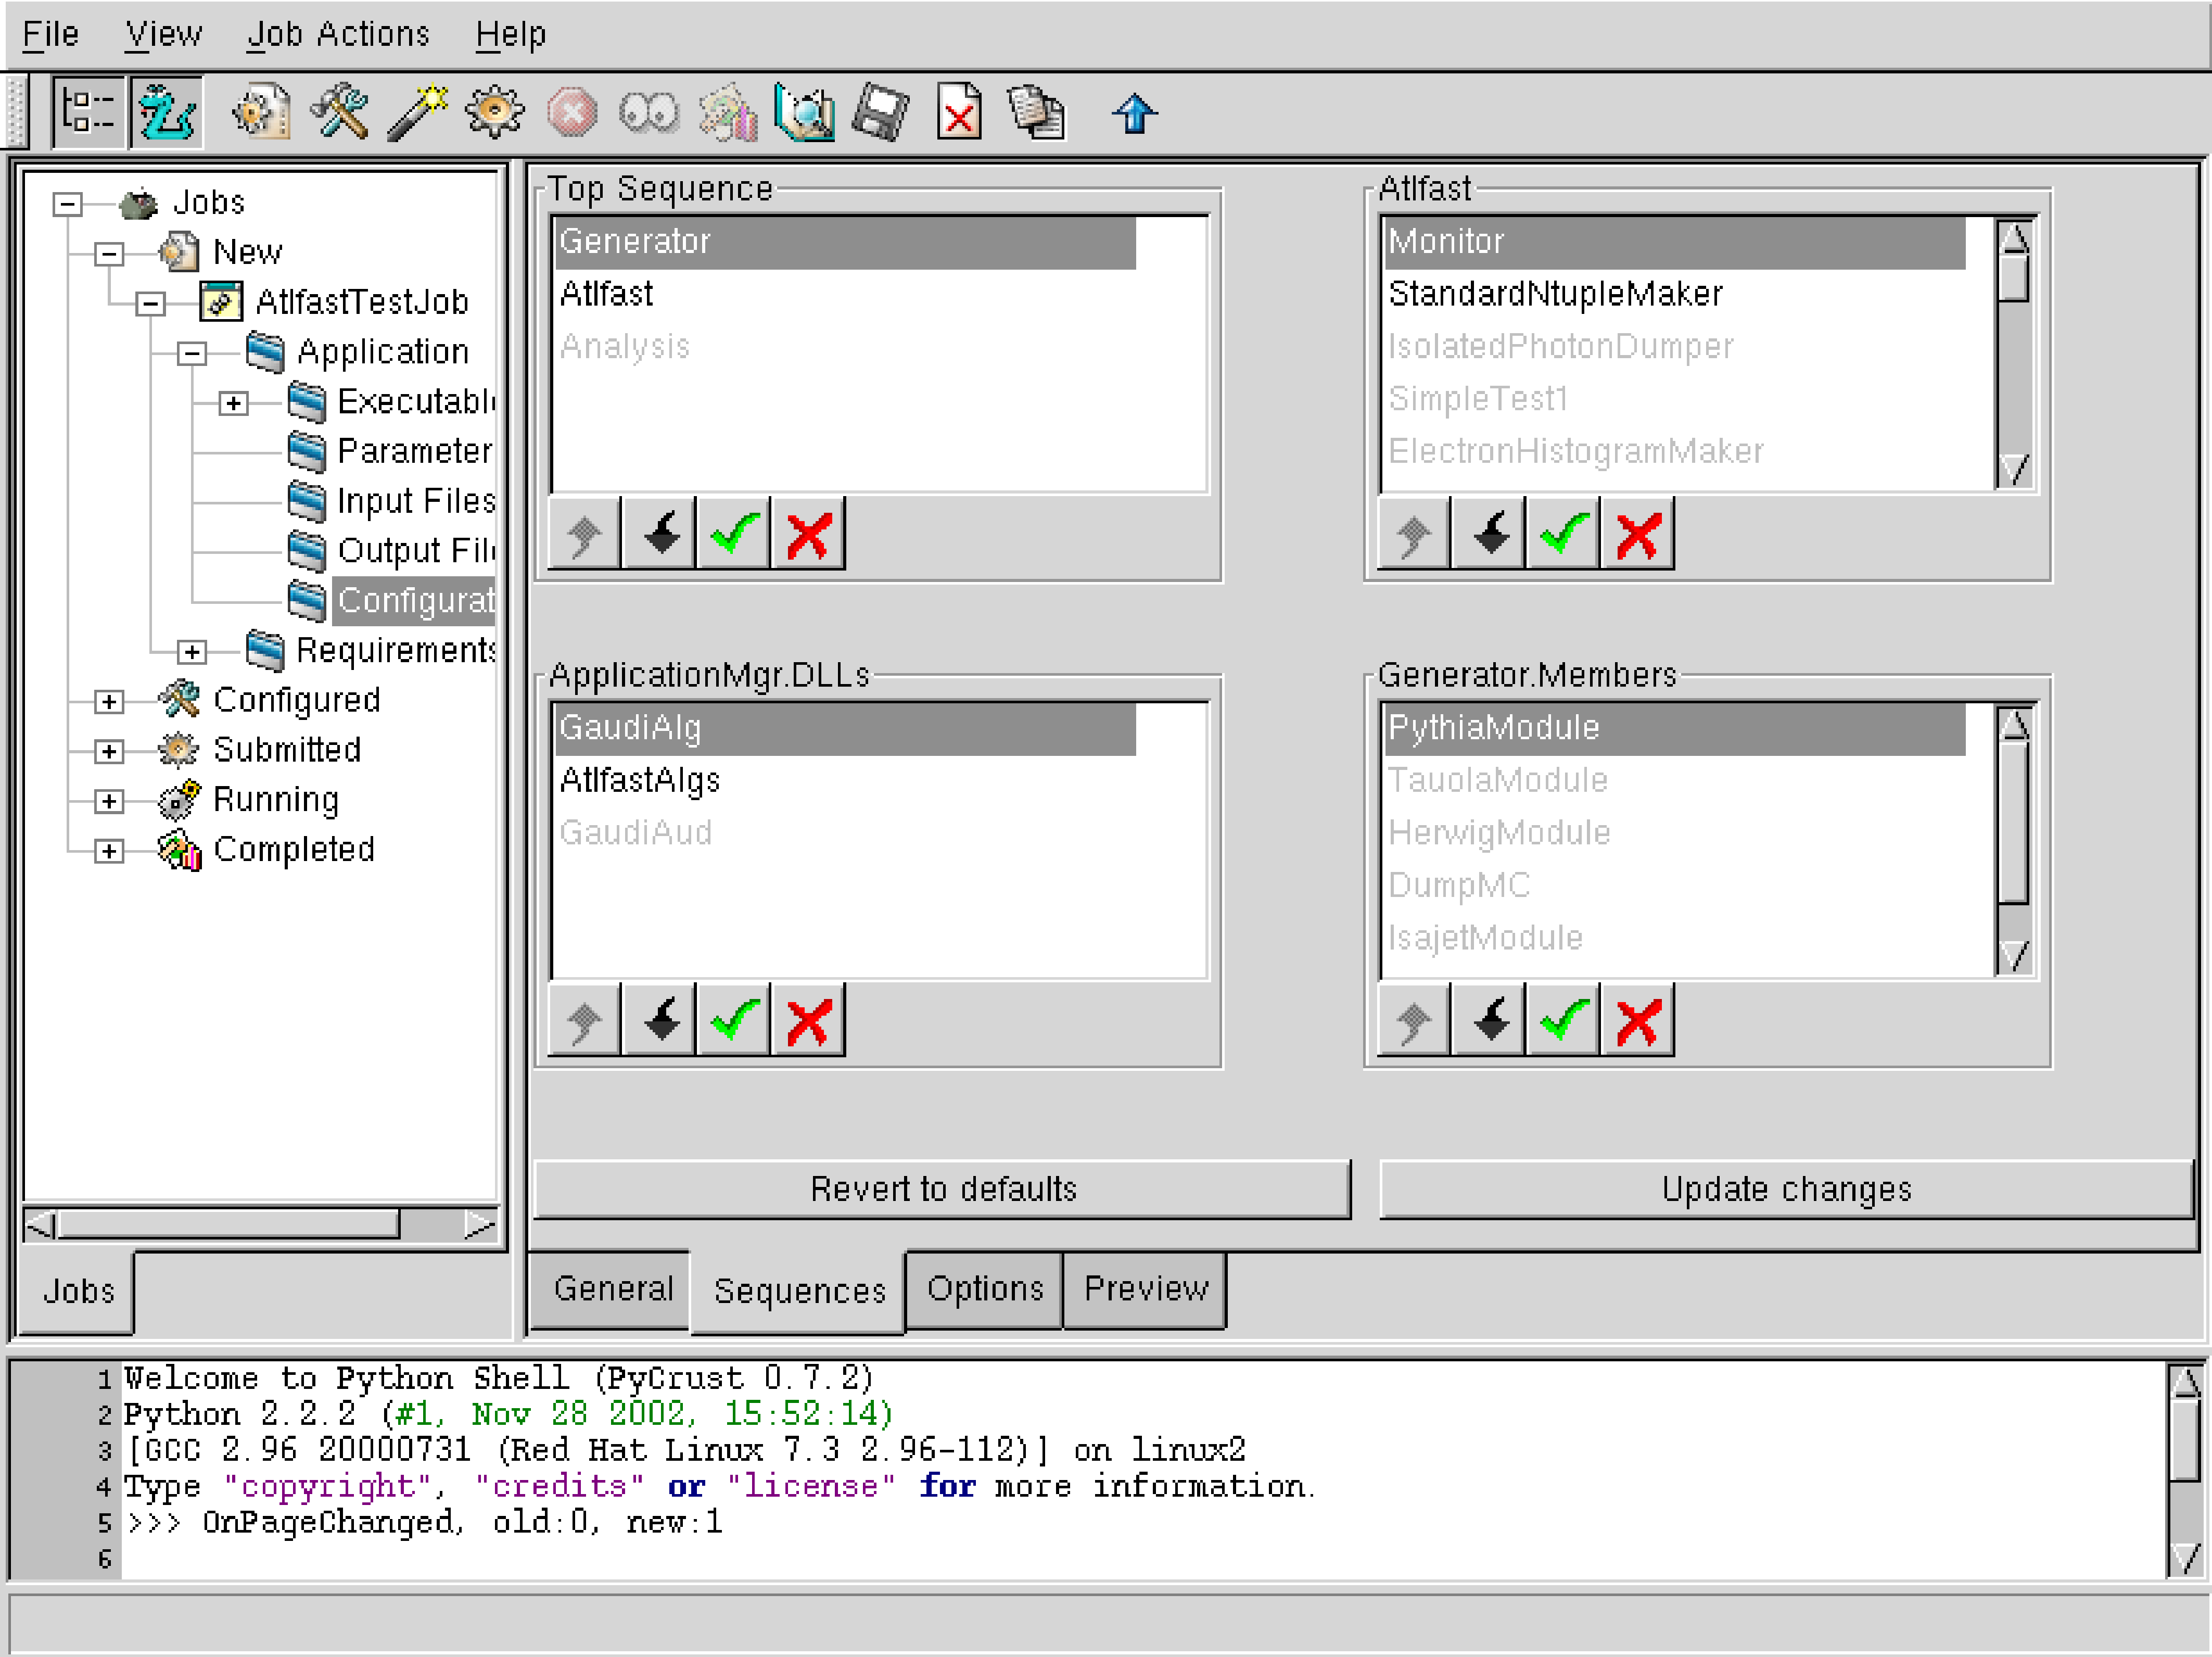Screen dimensions: 2212x1657
Task: Switch to the Preview tab
Action: (1145, 1289)
